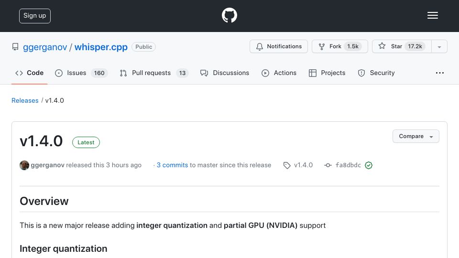459x258 pixels.
Task: Click the Integer quantization heading
Action: tap(64, 248)
